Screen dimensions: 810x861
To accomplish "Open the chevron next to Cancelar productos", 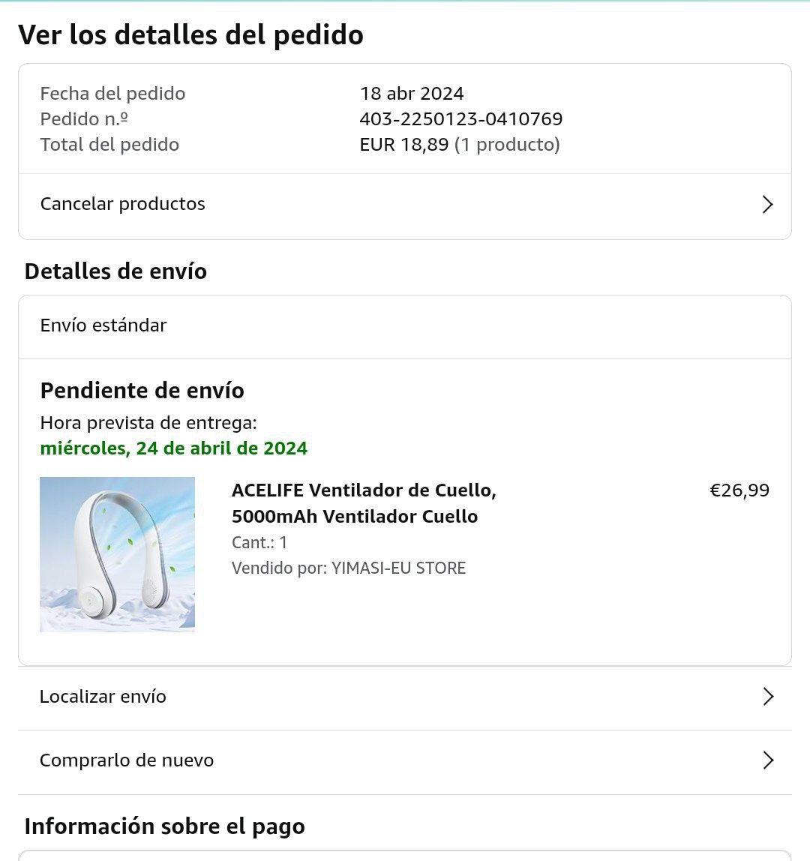I will [768, 204].
